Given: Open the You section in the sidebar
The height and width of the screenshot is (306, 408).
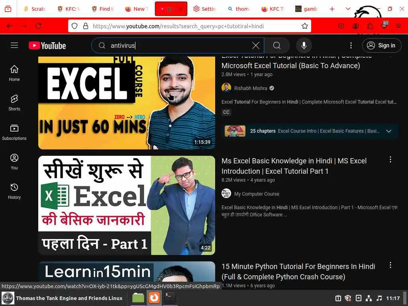Looking at the screenshot, I should point(14,162).
